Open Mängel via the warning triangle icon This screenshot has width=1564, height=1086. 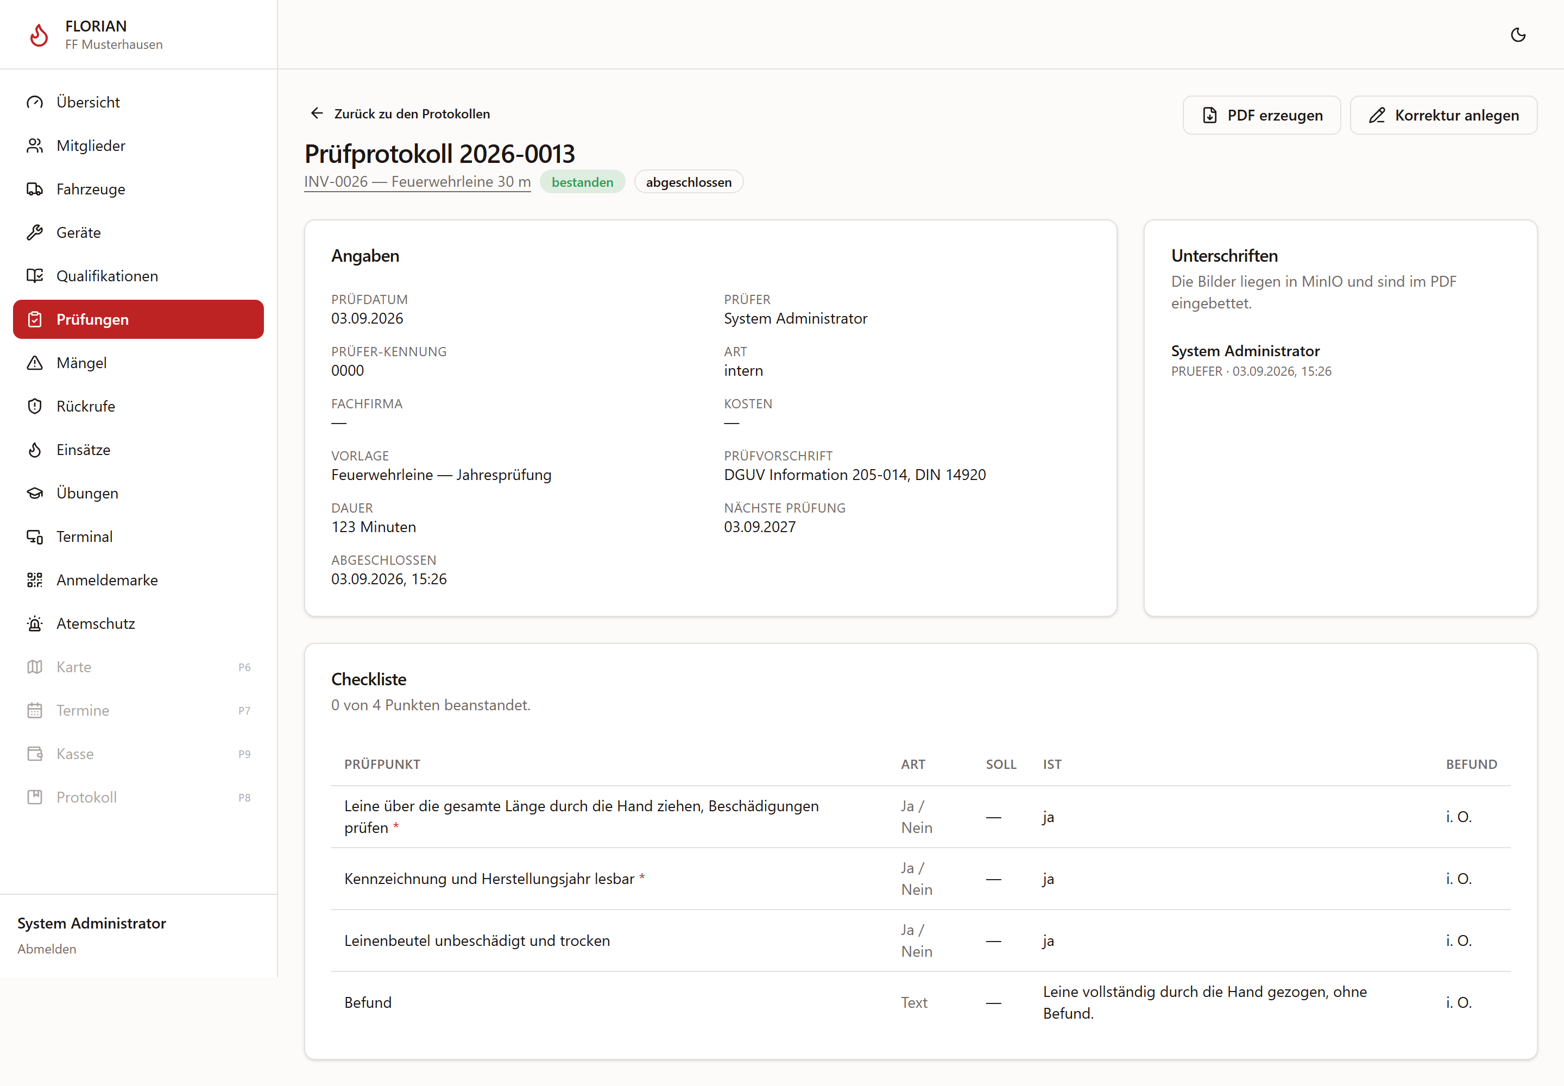(x=35, y=363)
